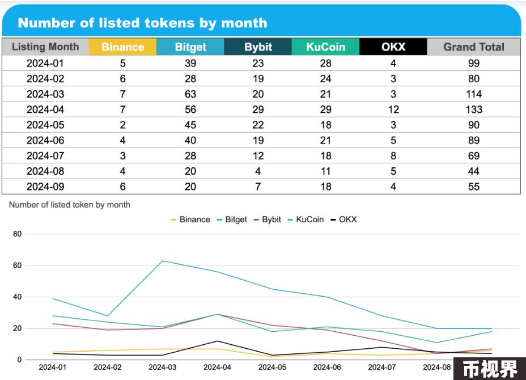
Task: Select the Bybit table column header
Action: (x=258, y=47)
